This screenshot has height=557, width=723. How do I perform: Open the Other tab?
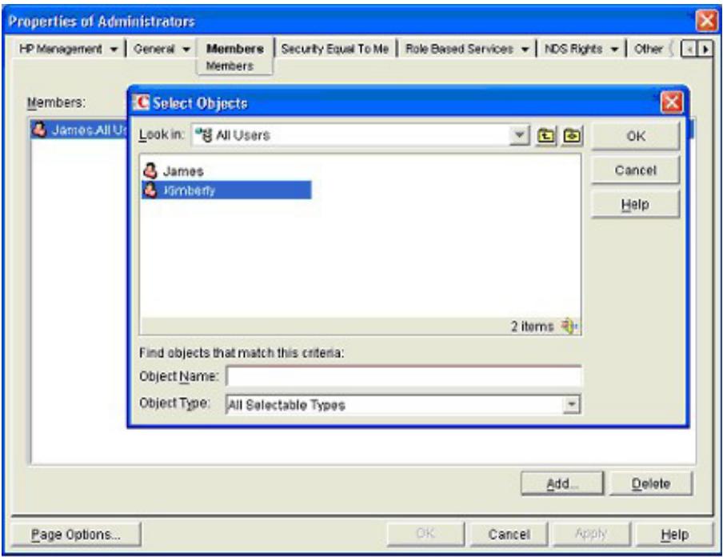pos(649,49)
